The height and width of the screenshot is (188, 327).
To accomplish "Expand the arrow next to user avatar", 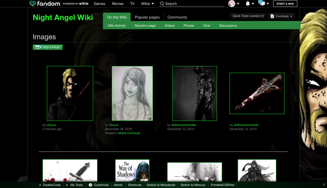I will click(x=238, y=4).
